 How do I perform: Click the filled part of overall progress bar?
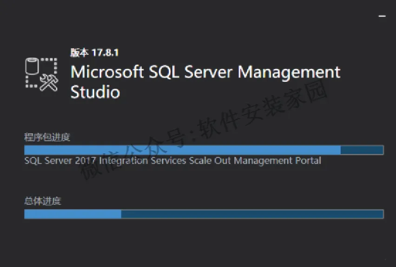(72, 214)
